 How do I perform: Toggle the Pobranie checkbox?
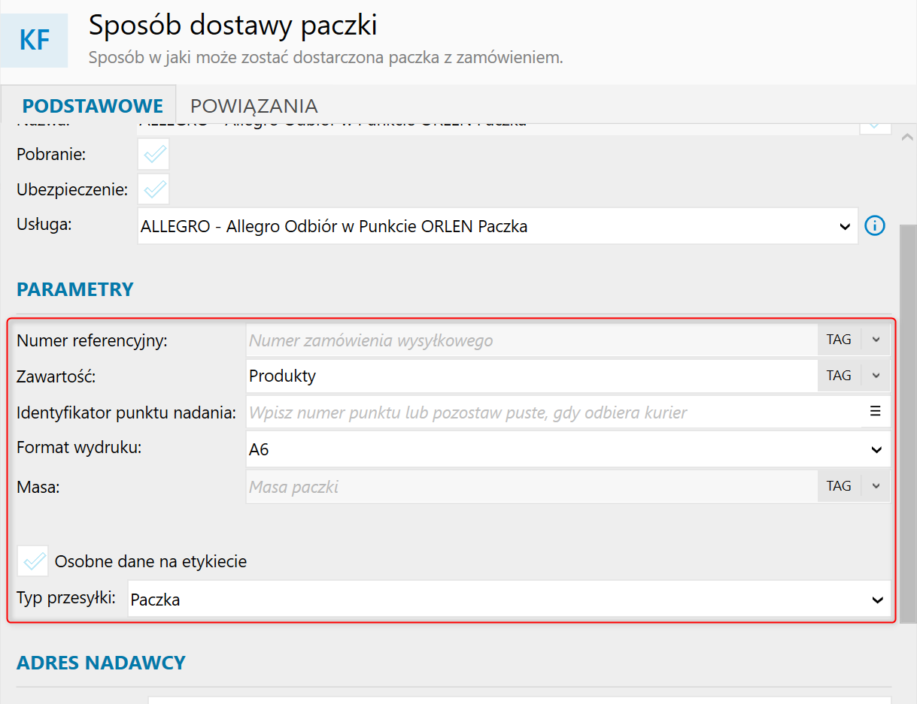tap(153, 155)
